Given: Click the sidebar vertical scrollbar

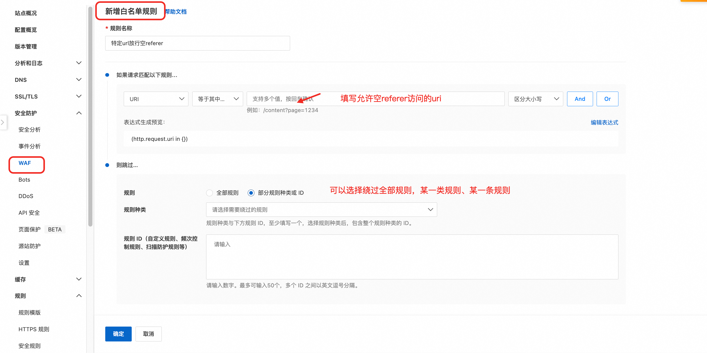Looking at the screenshot, I should [90, 116].
